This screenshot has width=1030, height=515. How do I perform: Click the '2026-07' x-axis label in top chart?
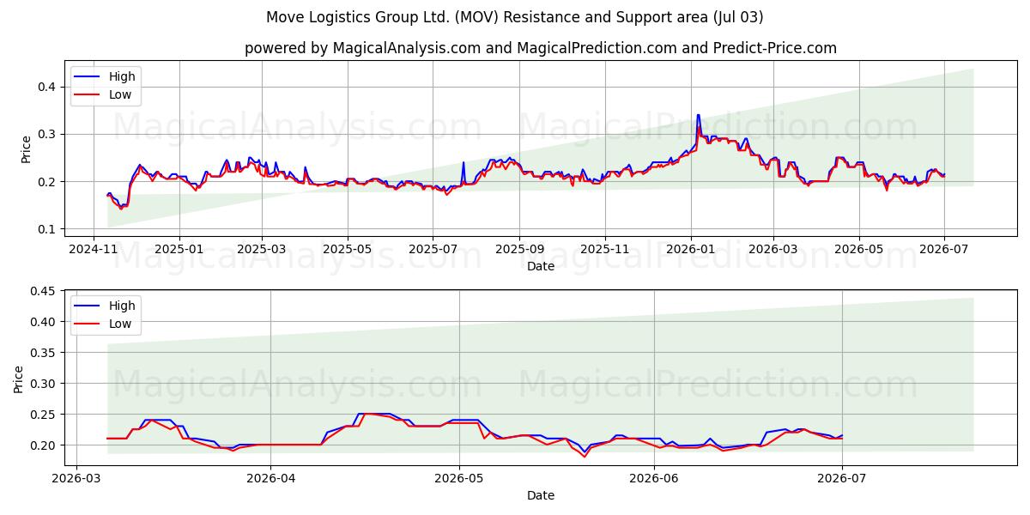944,250
